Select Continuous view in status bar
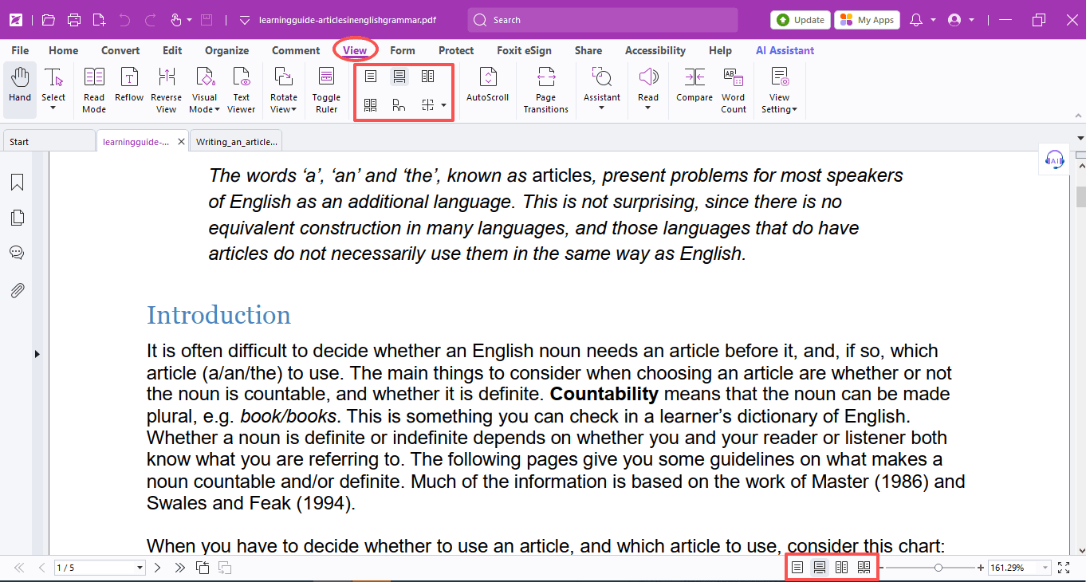This screenshot has width=1086, height=582. [x=819, y=568]
